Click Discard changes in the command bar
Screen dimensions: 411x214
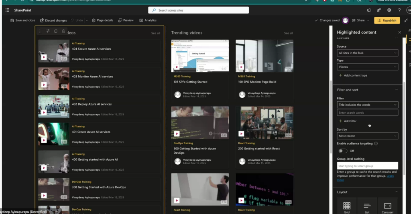[53, 20]
